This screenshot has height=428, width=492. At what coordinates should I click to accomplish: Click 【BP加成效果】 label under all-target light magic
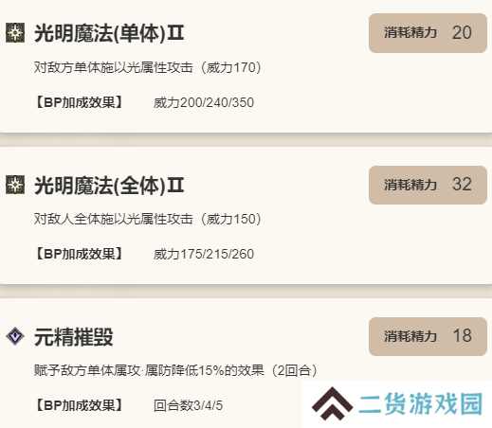(79, 254)
